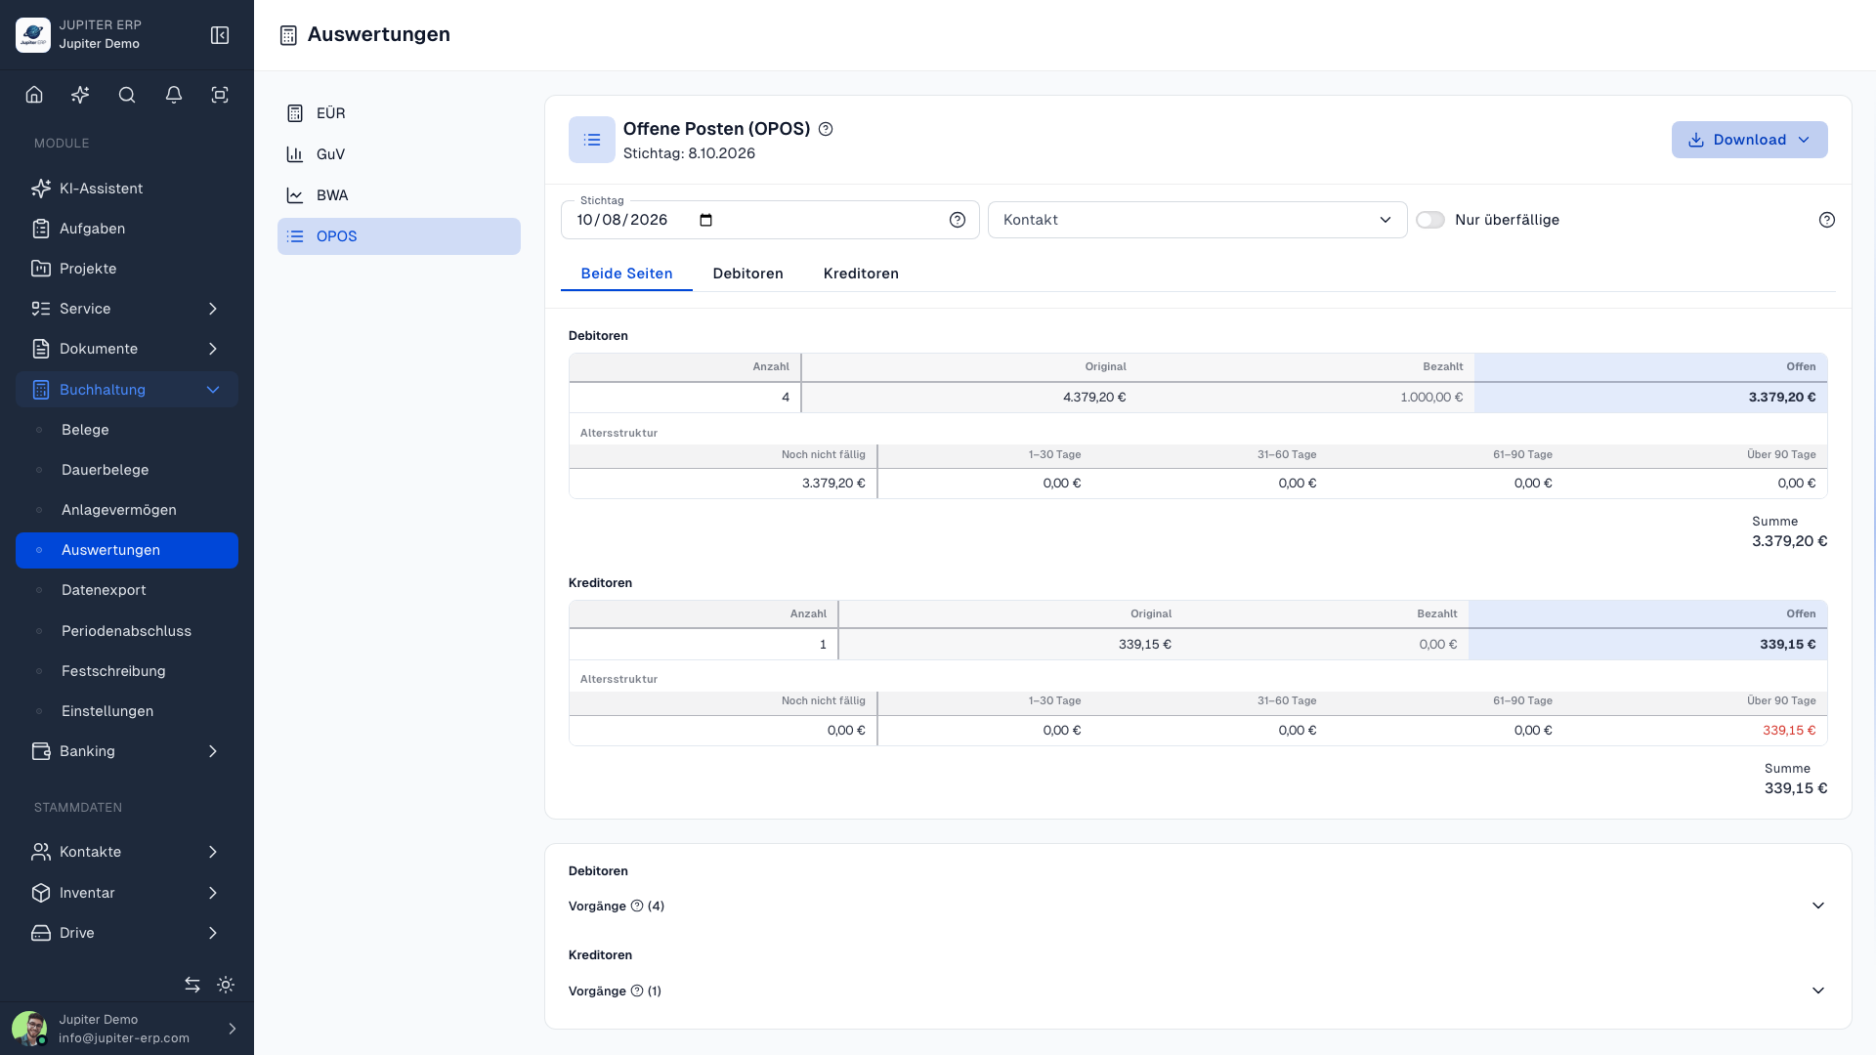Select Beide Seiten tab

tap(626, 274)
